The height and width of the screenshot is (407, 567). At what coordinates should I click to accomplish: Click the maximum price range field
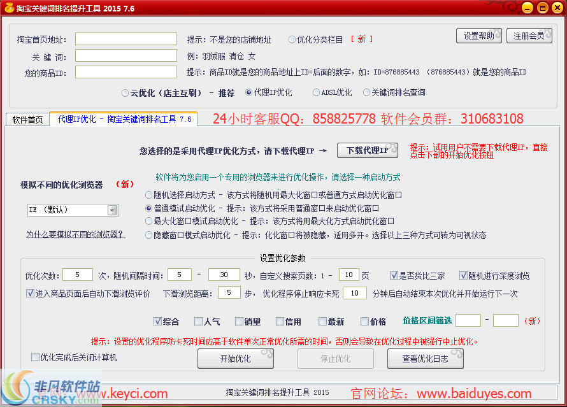pyautogui.click(x=506, y=320)
